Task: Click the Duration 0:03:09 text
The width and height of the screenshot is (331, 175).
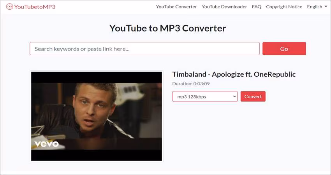Action: (x=191, y=84)
